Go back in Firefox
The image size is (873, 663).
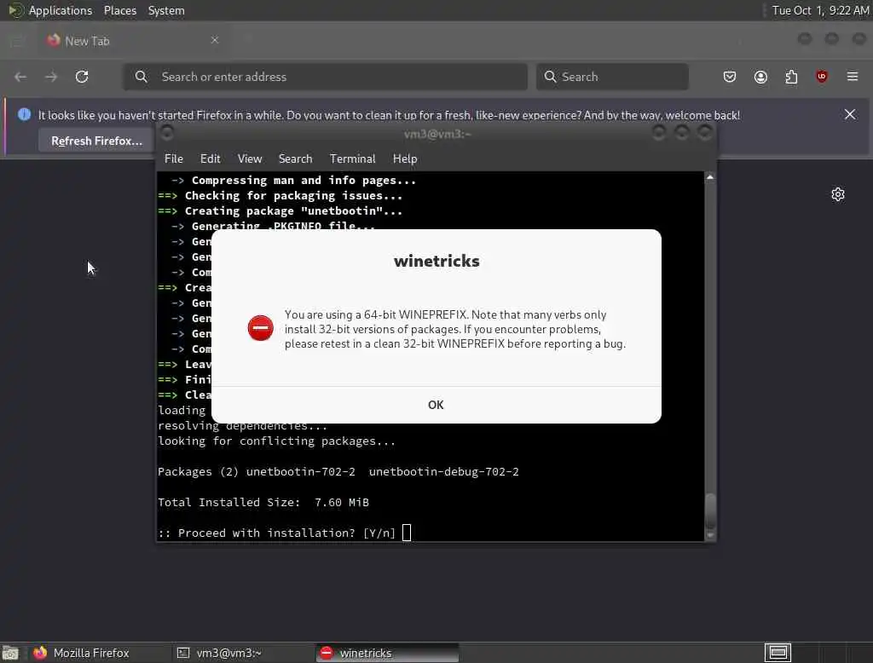[20, 77]
